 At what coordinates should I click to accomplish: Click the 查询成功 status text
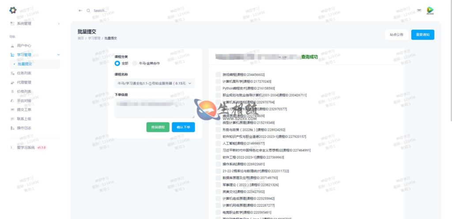(x=309, y=57)
